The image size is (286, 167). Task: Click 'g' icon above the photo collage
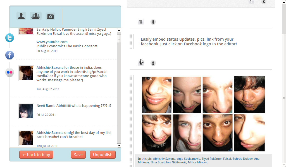pos(153,63)
